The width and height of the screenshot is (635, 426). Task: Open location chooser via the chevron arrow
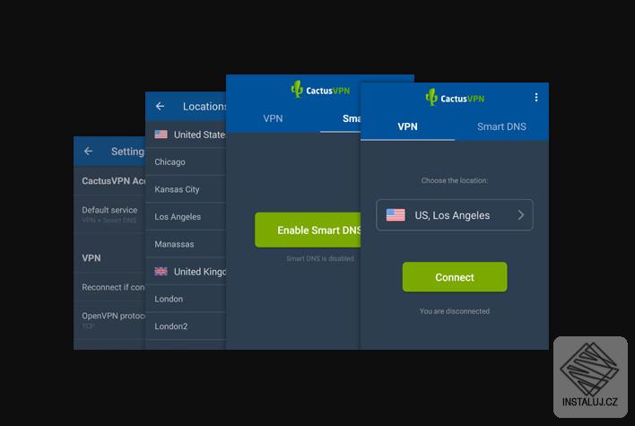[521, 215]
